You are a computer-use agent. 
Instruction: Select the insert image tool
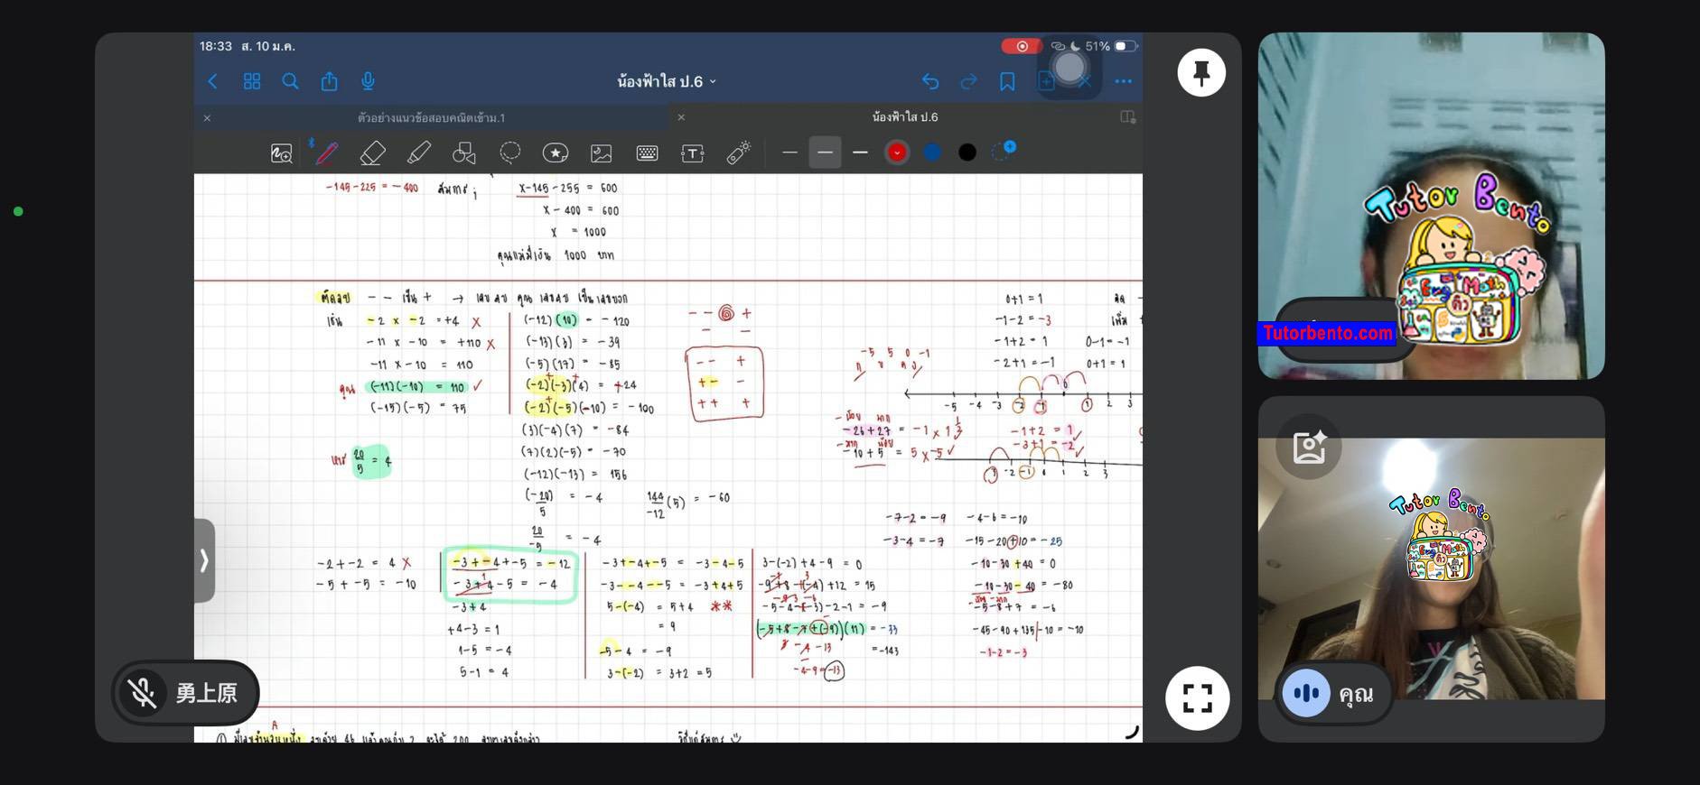[x=602, y=153]
